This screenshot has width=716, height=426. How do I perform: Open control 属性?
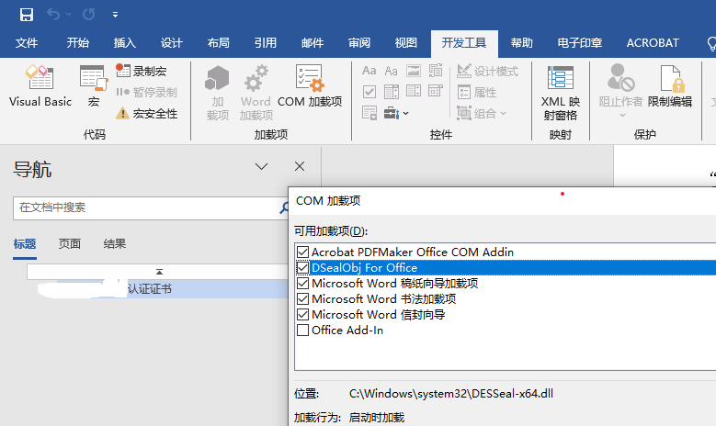coord(476,92)
